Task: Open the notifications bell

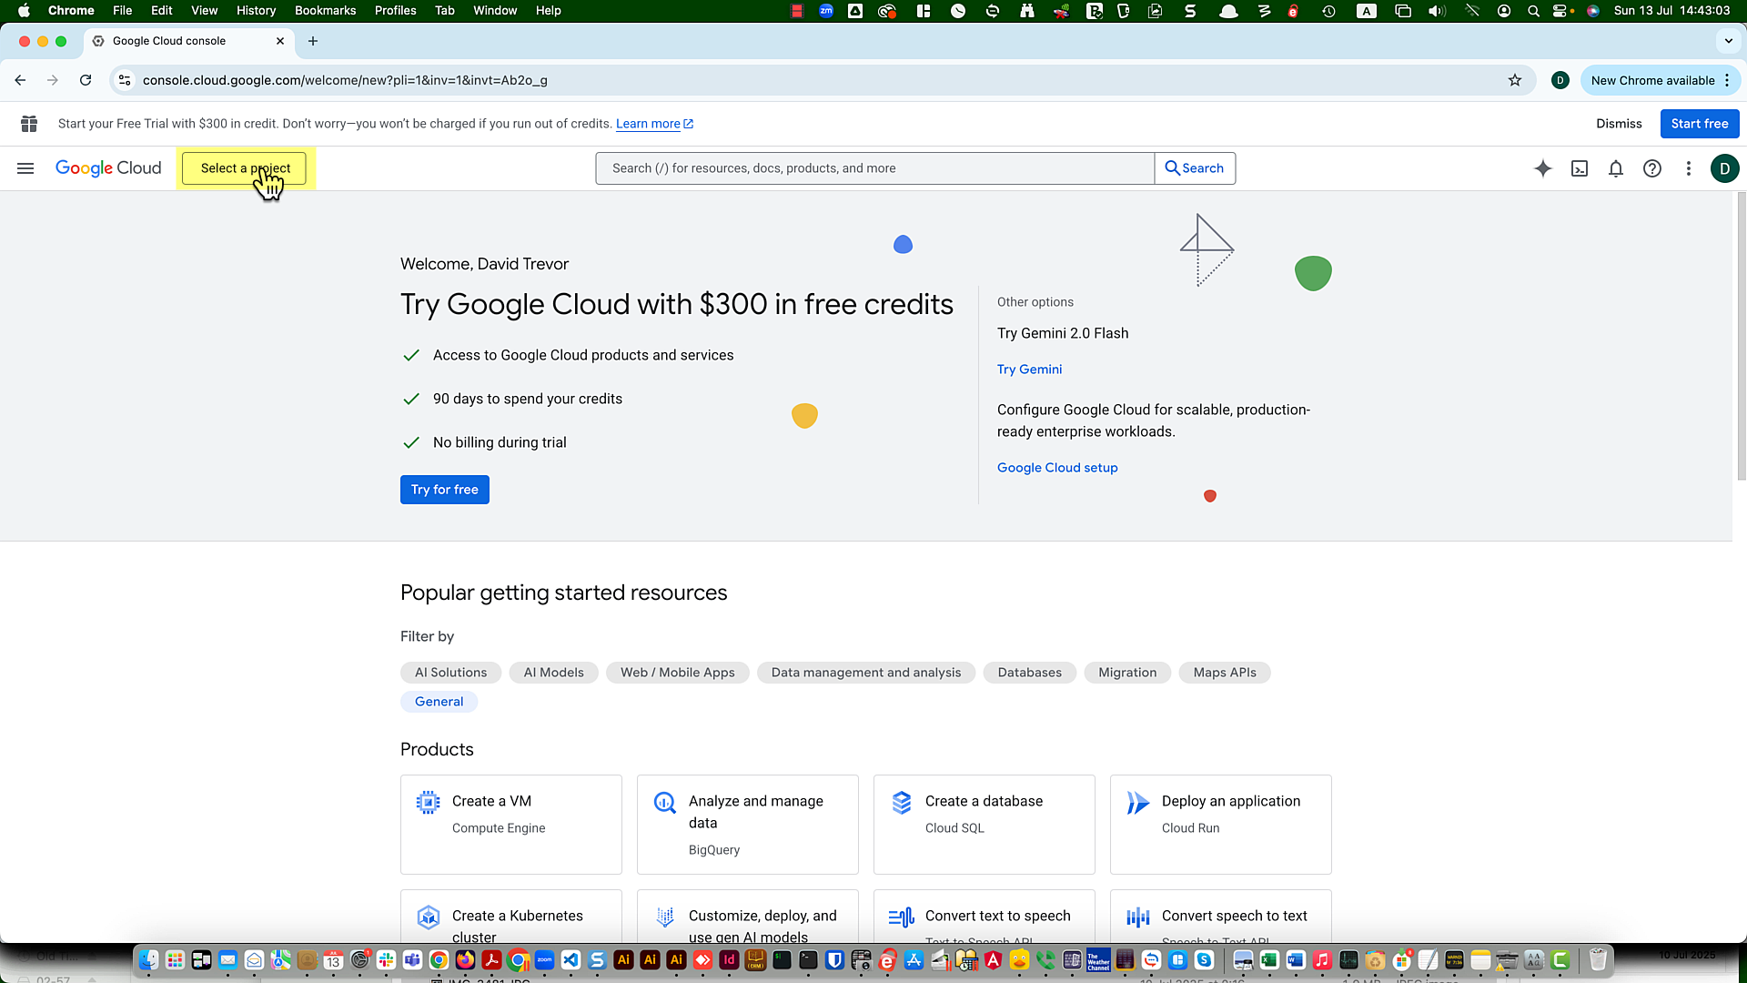Action: [x=1616, y=168]
